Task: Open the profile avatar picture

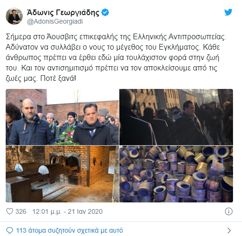Action: (14, 16)
